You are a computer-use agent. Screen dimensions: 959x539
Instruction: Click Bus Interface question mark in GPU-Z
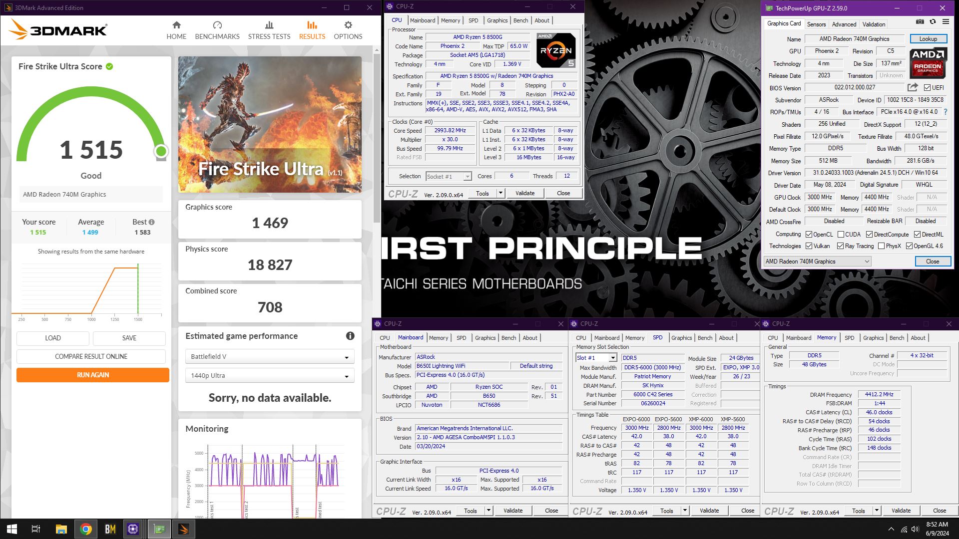(945, 112)
